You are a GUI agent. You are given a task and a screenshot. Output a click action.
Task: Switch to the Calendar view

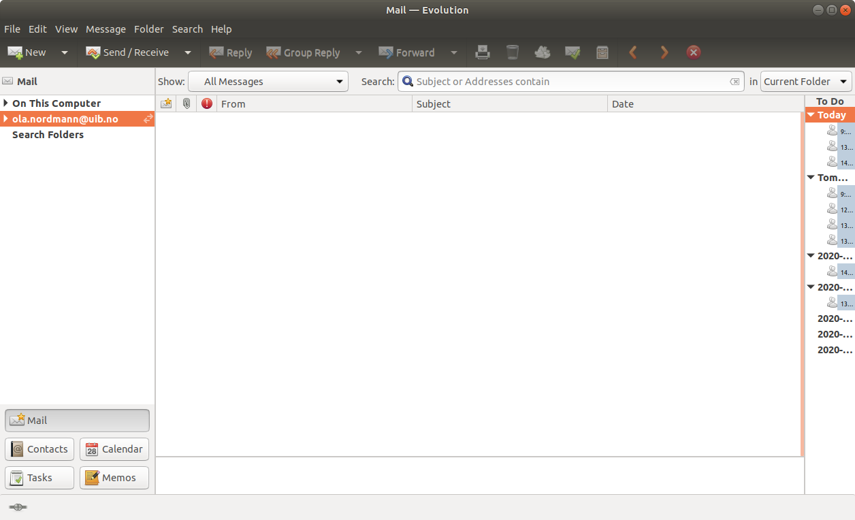pos(114,449)
